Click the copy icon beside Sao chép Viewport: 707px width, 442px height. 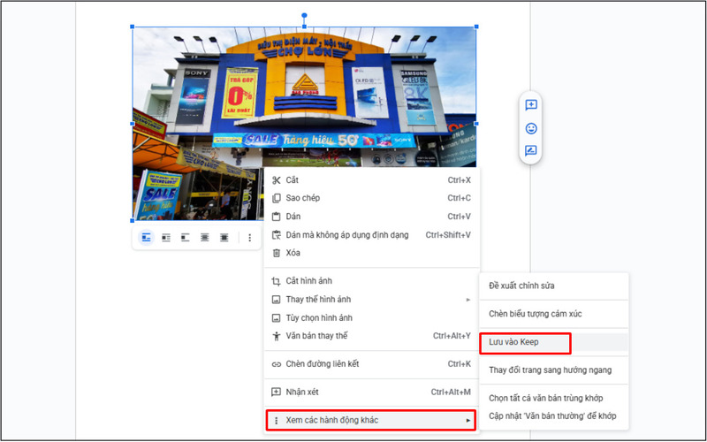(x=277, y=198)
